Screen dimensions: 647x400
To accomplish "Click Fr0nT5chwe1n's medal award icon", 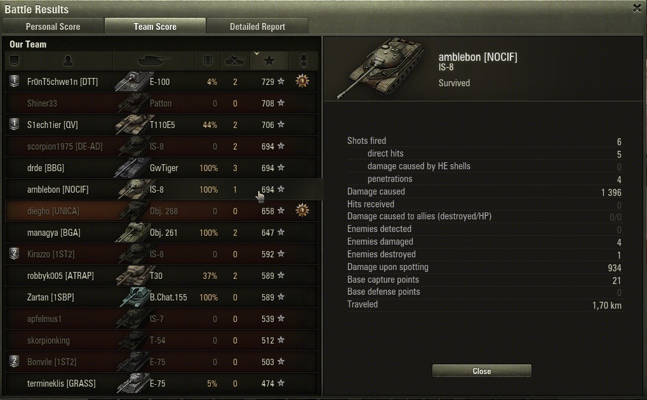I will pos(302,81).
